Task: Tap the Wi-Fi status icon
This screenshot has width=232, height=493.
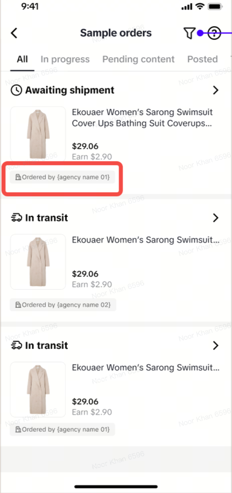Action: (200, 7)
